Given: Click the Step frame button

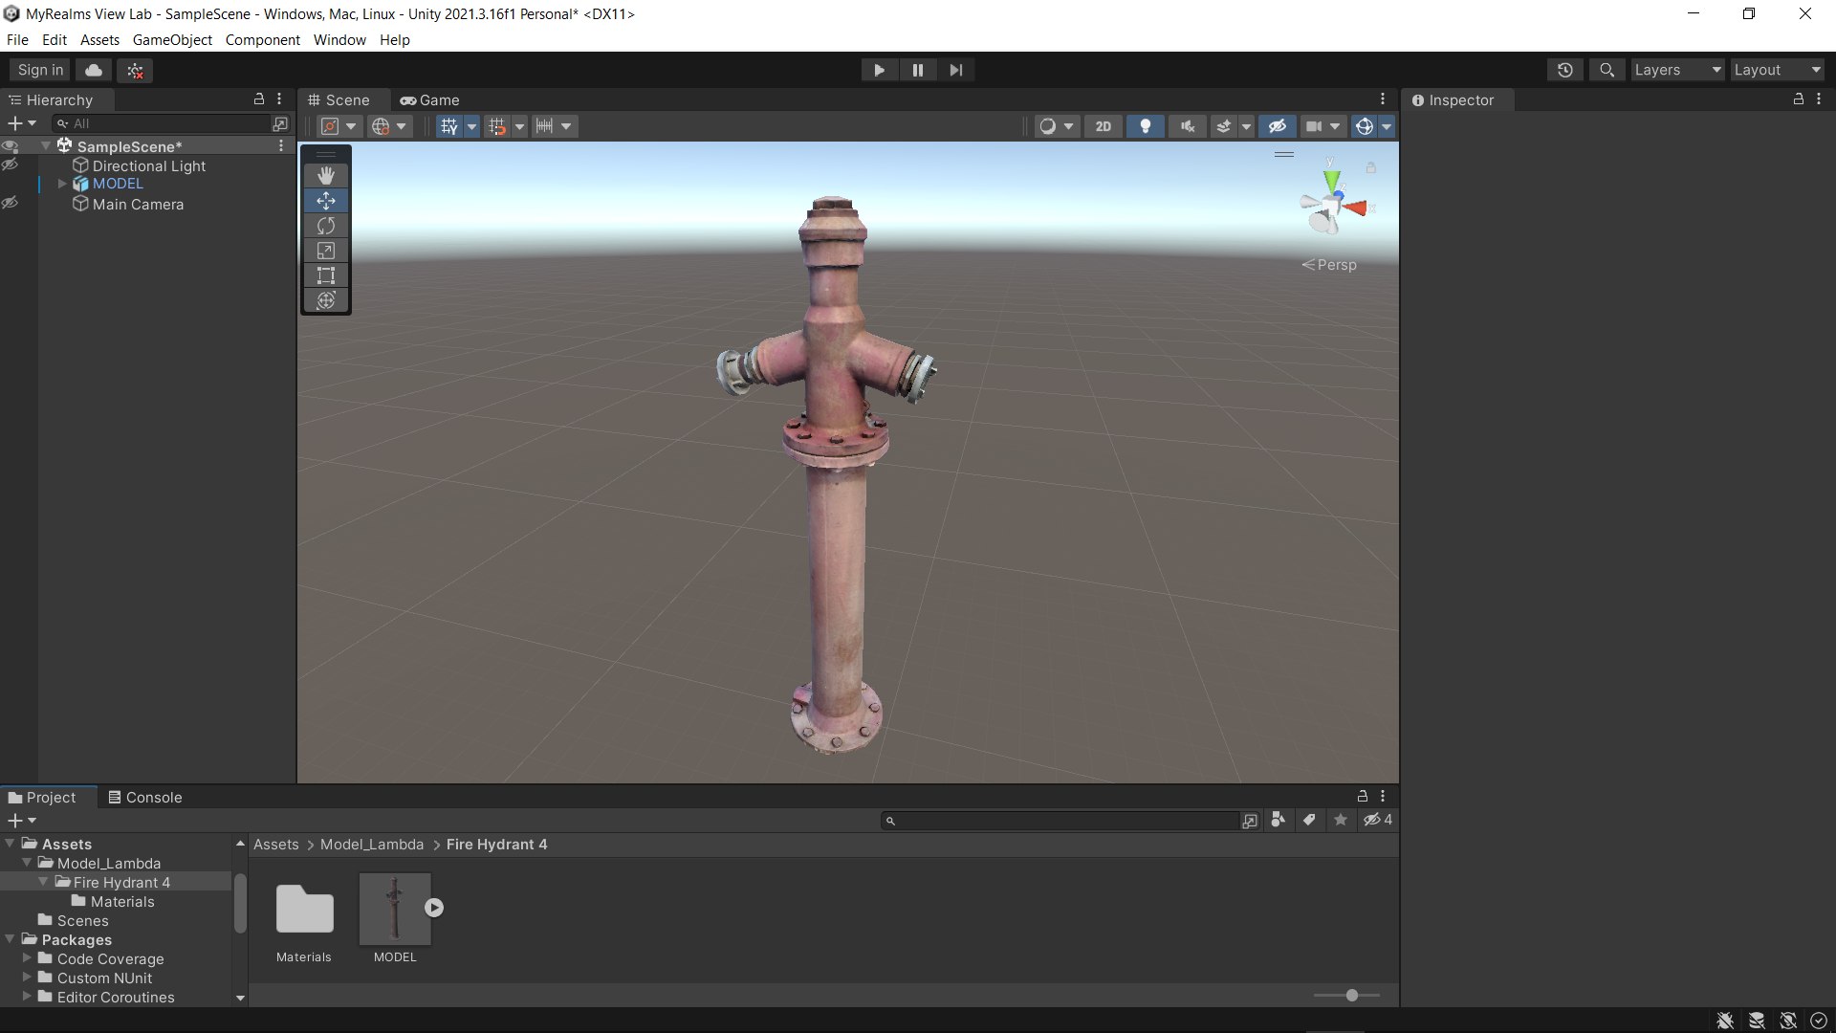Looking at the screenshot, I should click(x=956, y=70).
